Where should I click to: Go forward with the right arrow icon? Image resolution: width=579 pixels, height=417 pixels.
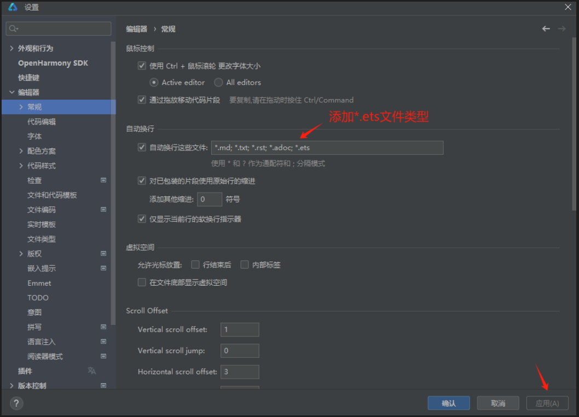561,29
